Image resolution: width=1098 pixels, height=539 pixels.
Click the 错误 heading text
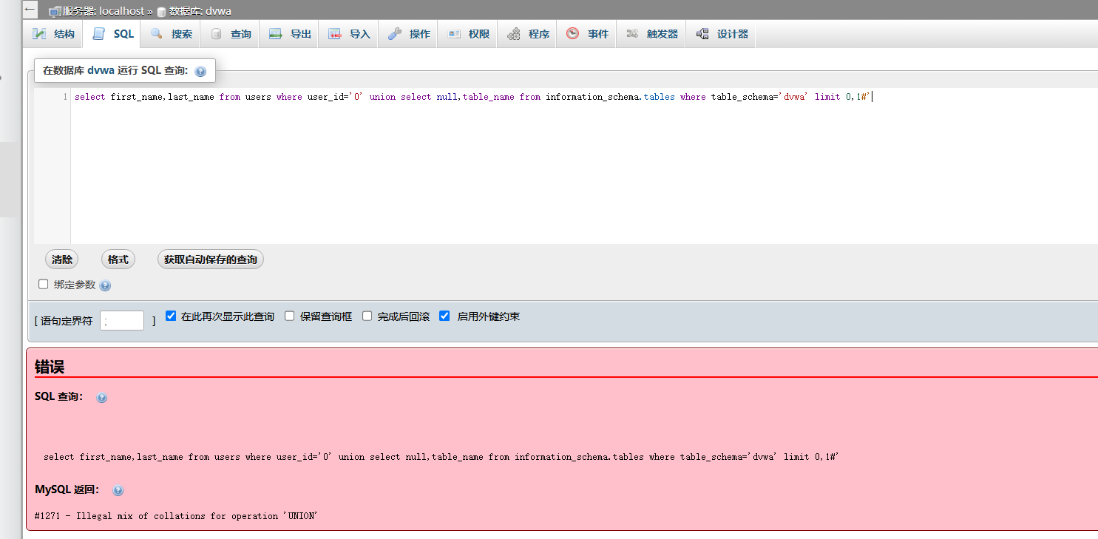click(x=50, y=367)
